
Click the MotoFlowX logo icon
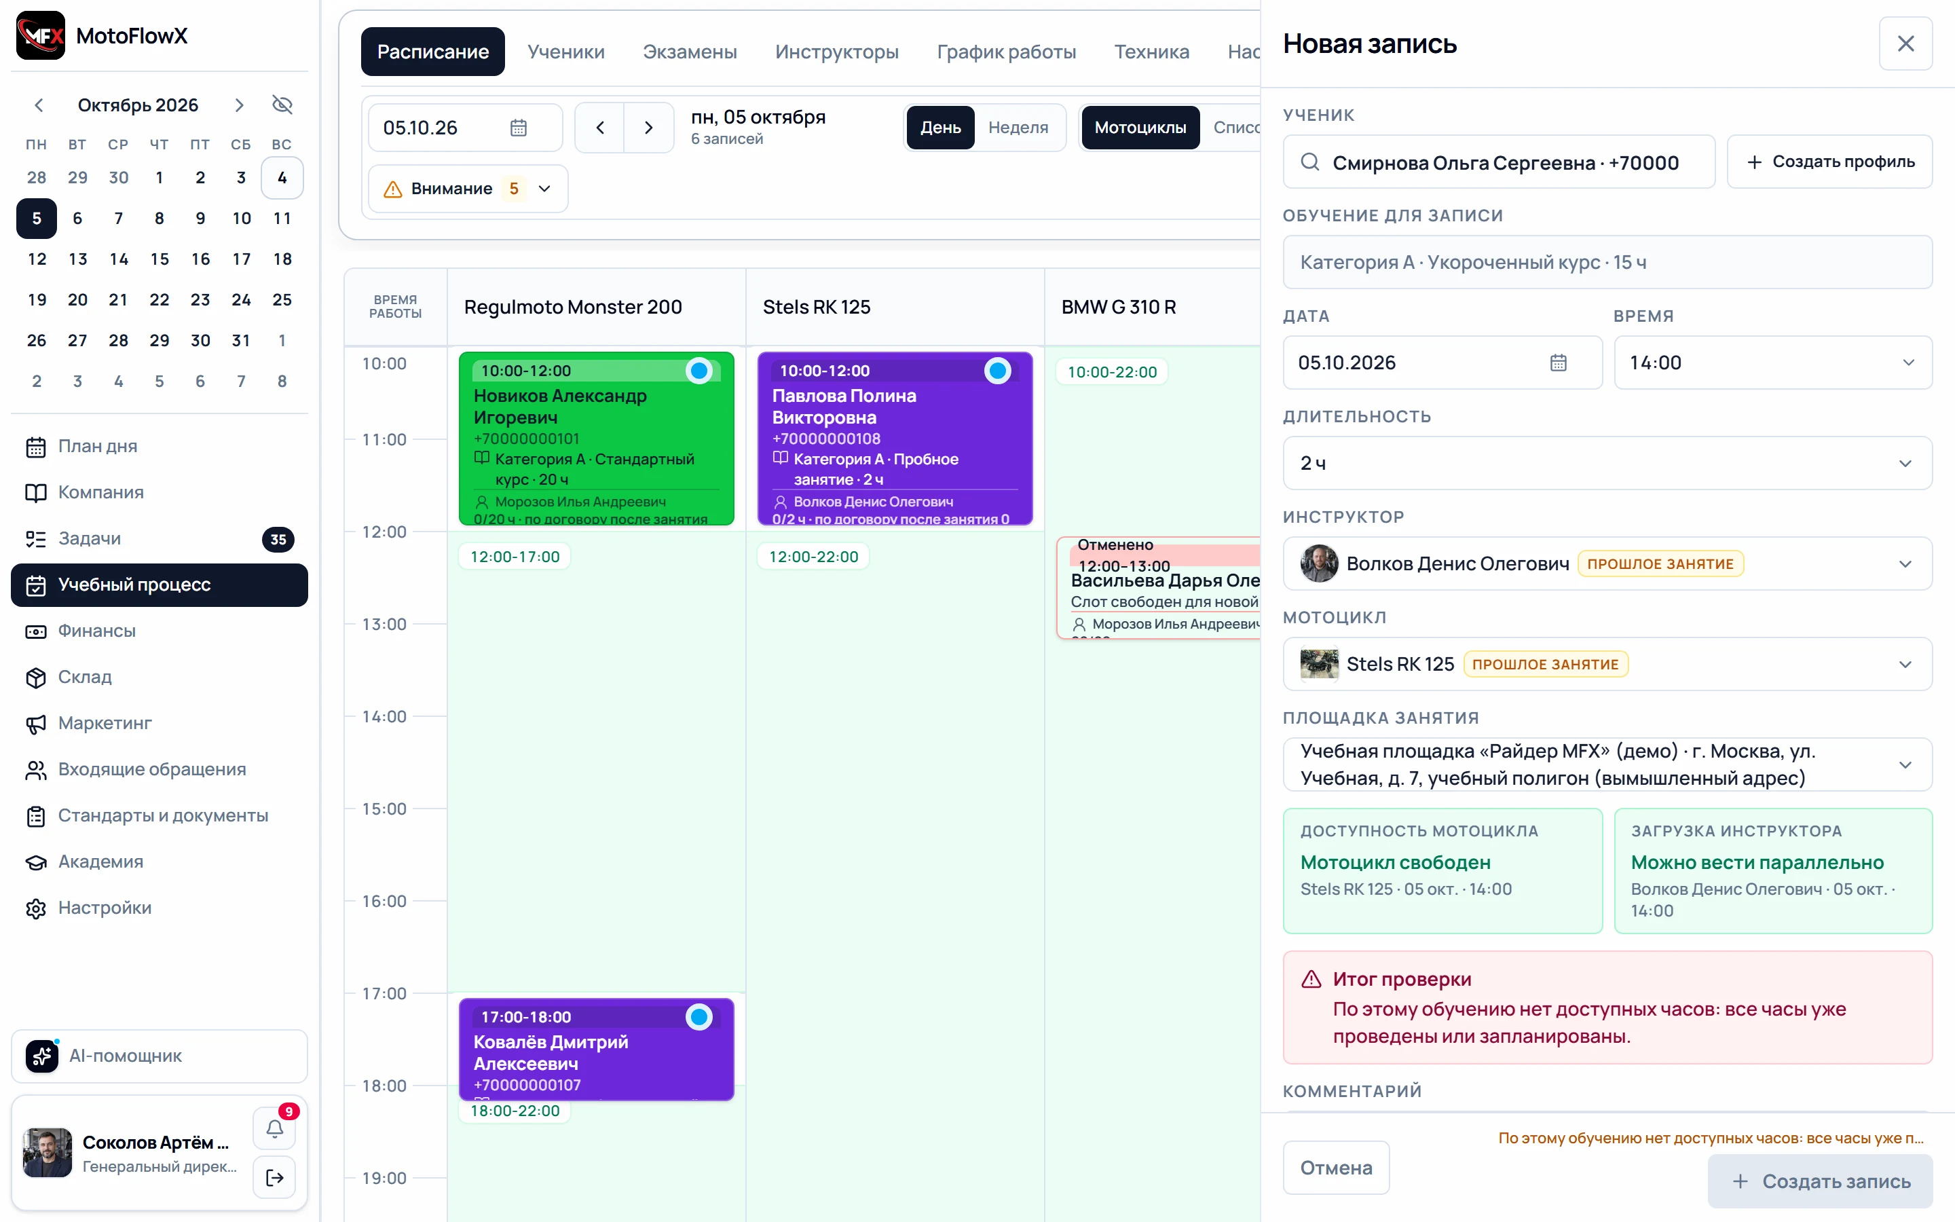[41, 35]
